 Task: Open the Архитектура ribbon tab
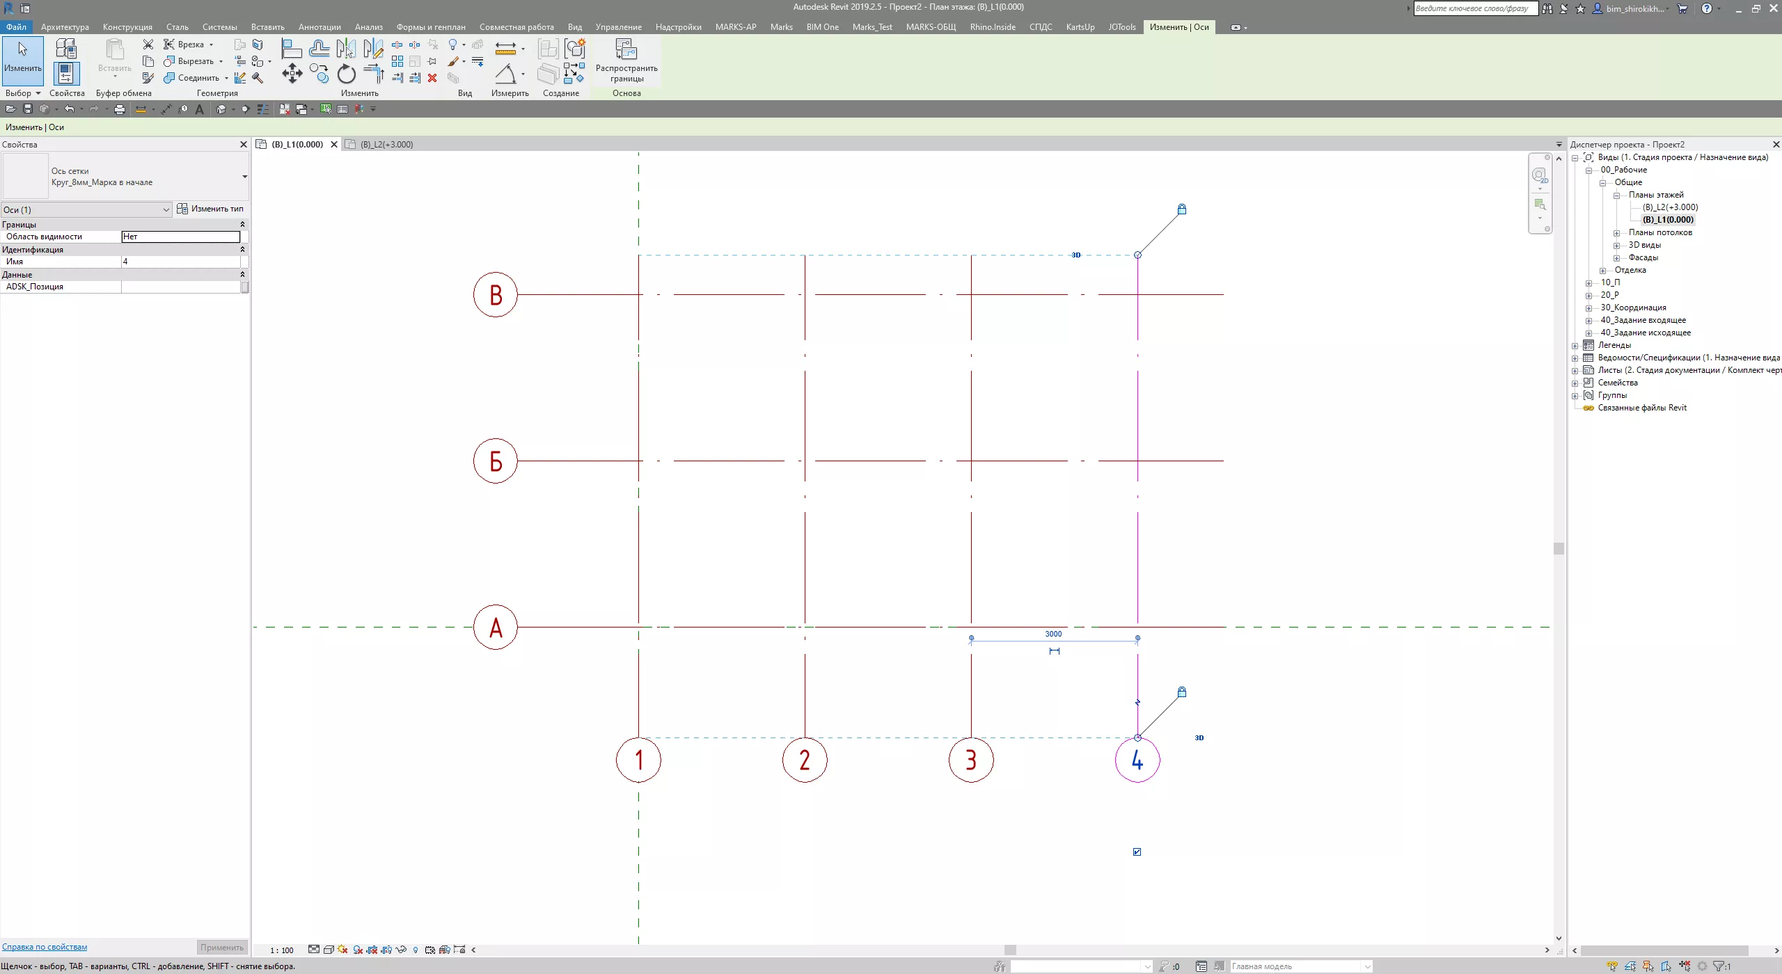(65, 27)
